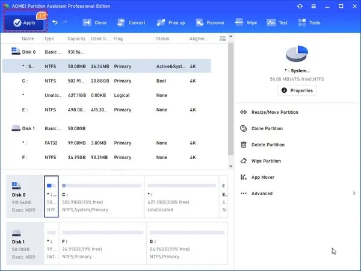Click the Disk 1 drive icon in list
361x271 pixels.
pyautogui.click(x=16, y=128)
